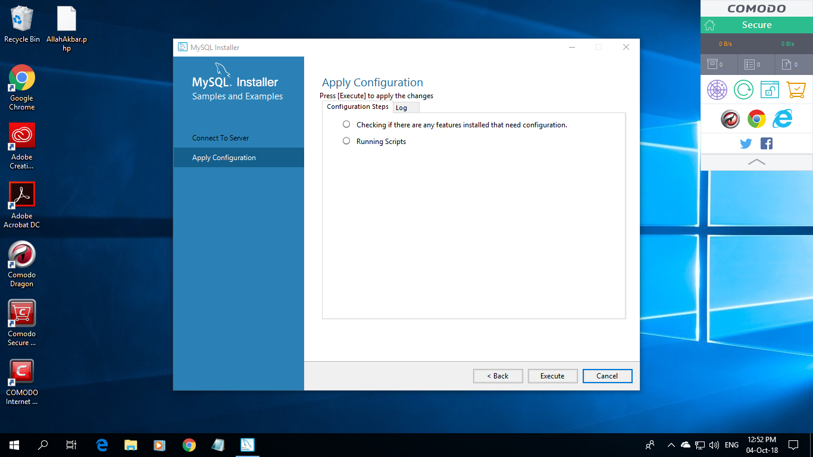Run a scan from the Comodo widget radar icon
813x457 pixels.
(717, 89)
